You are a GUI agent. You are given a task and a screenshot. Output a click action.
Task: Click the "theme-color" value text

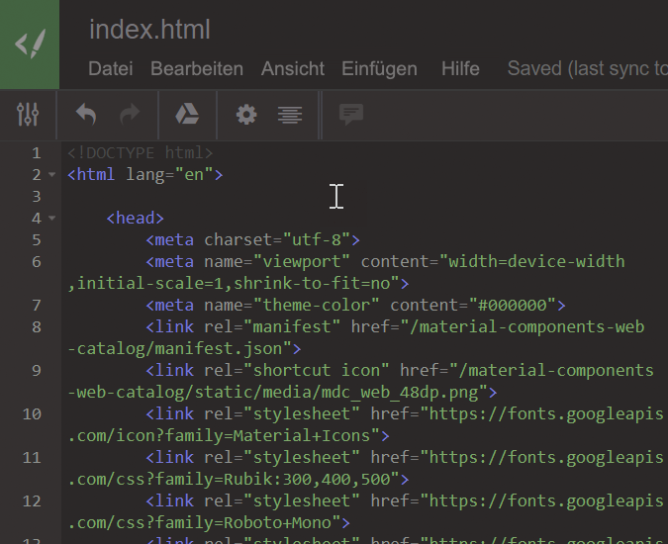316,306
